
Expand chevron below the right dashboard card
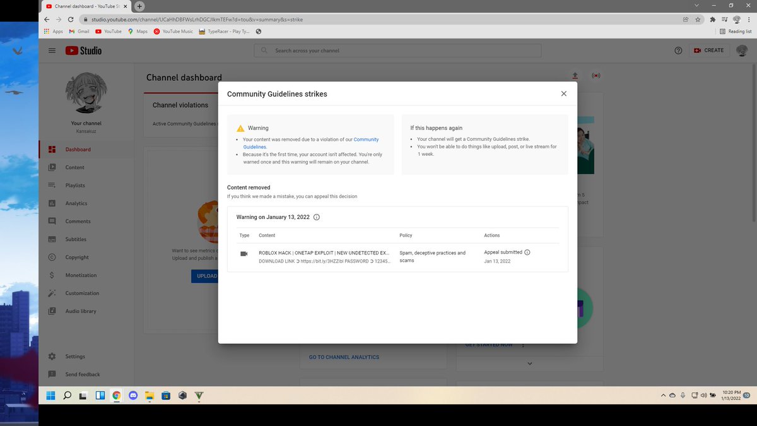click(x=529, y=364)
